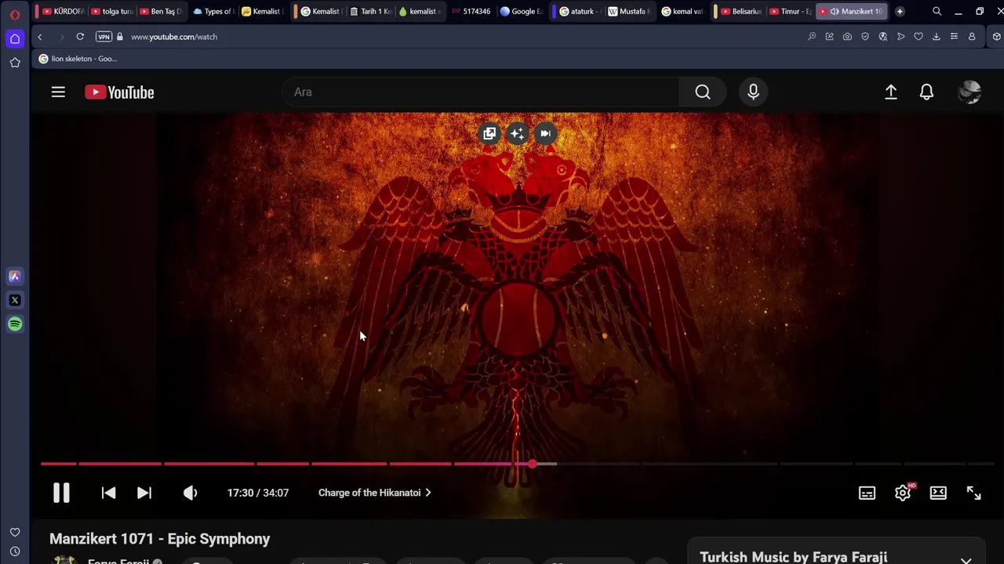
Task: Open the downloads icon in the toolbar
Action: [x=936, y=37]
